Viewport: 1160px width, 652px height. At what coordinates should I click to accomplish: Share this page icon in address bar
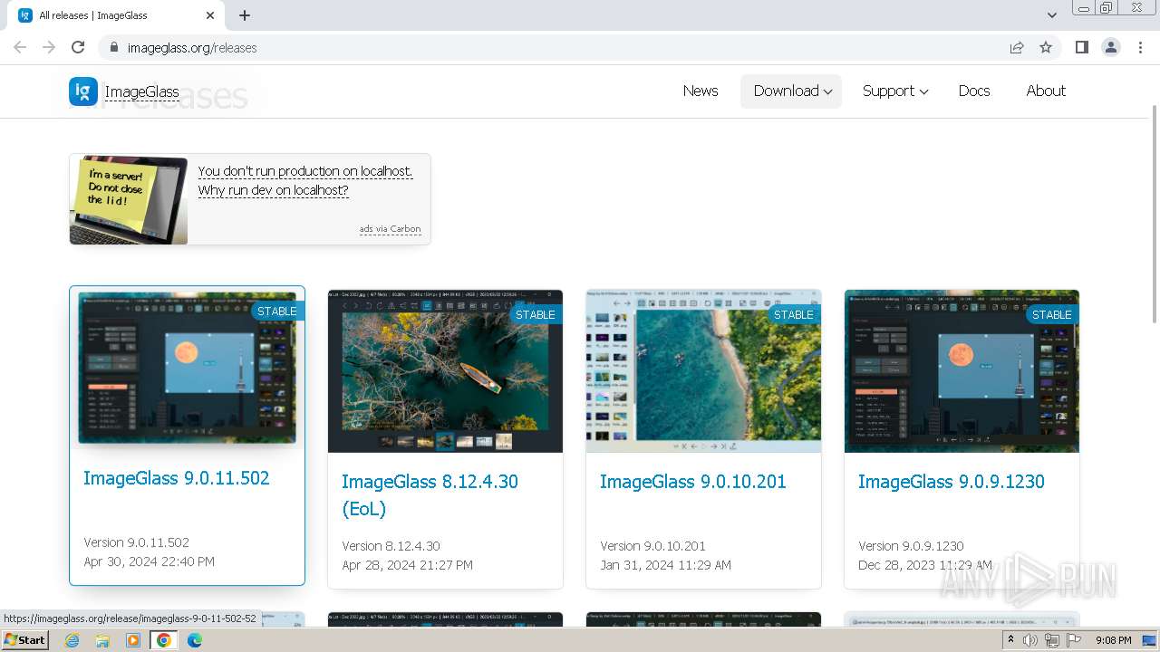[x=1017, y=47]
